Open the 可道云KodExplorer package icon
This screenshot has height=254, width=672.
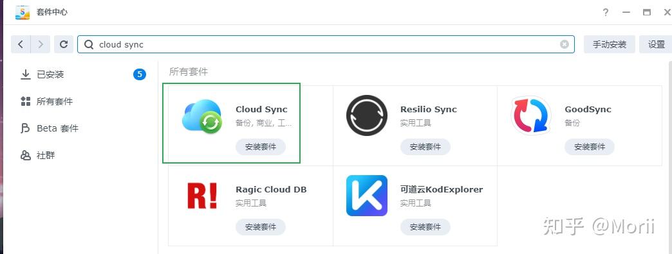[x=366, y=196]
